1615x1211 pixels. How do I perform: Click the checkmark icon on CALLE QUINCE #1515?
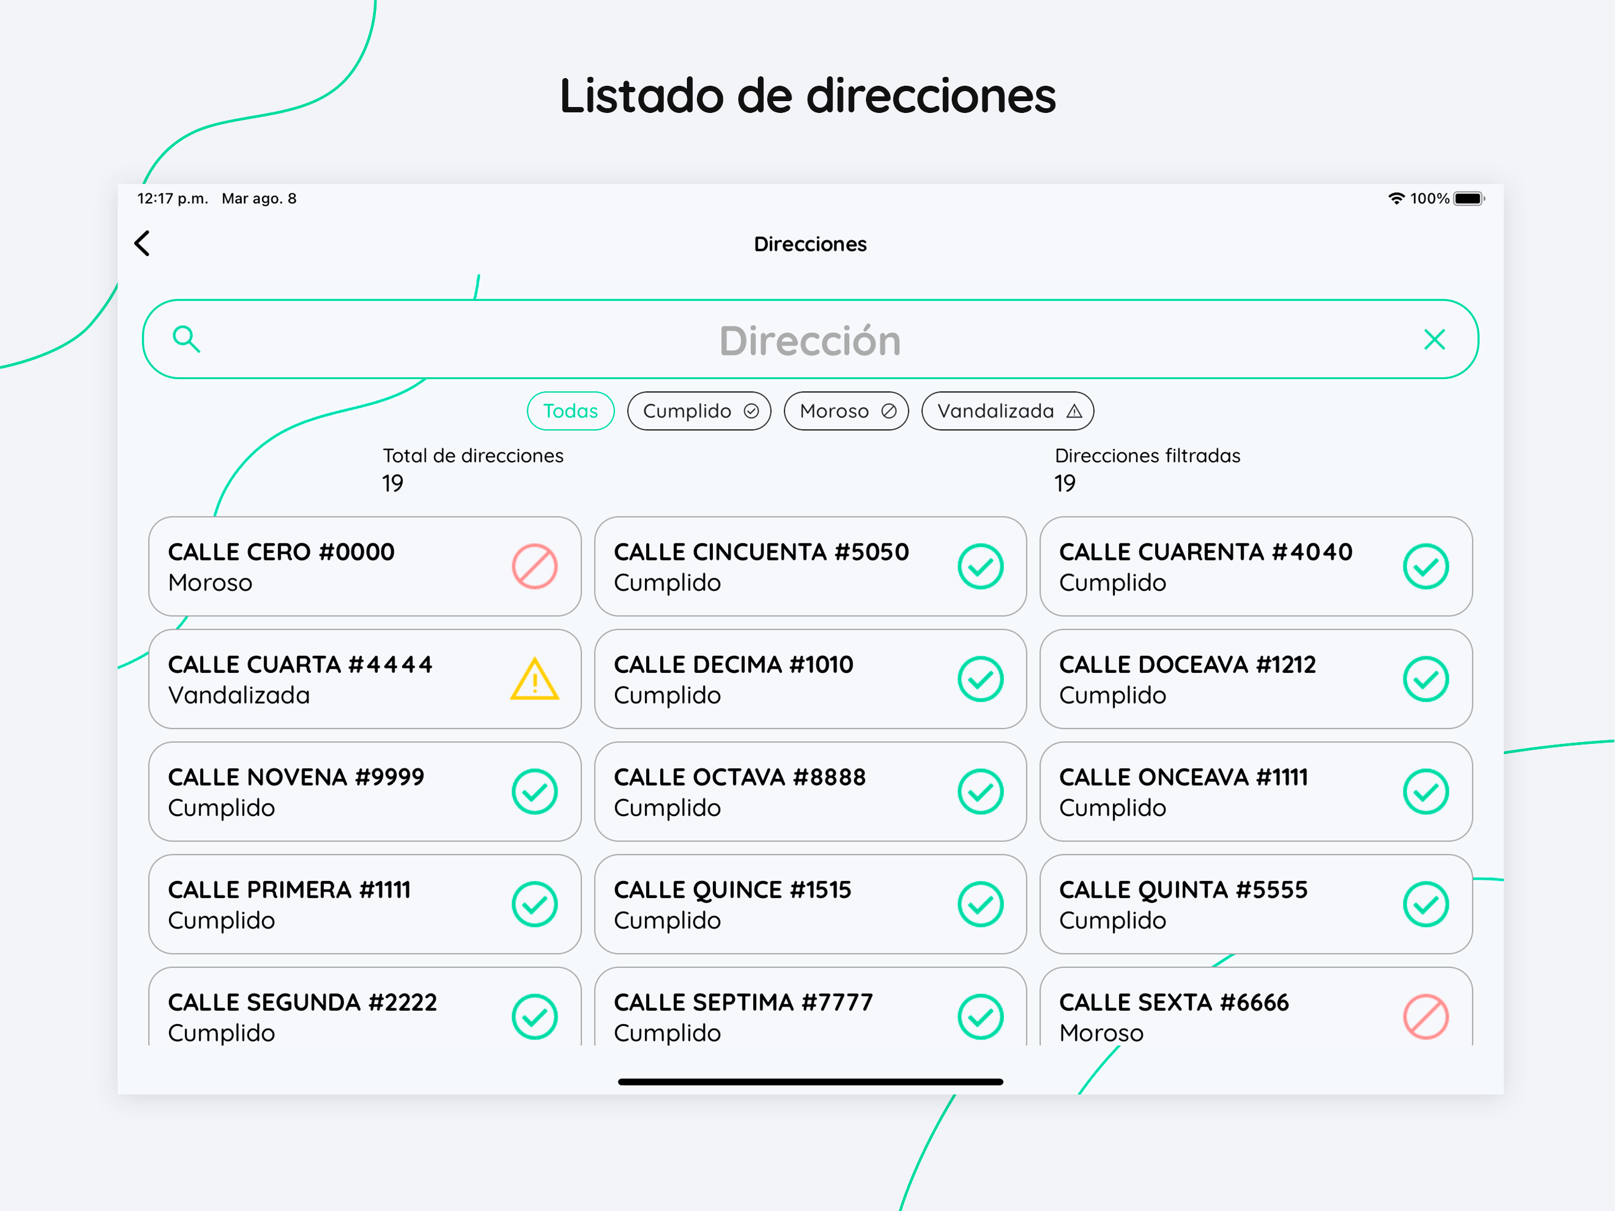click(x=980, y=904)
